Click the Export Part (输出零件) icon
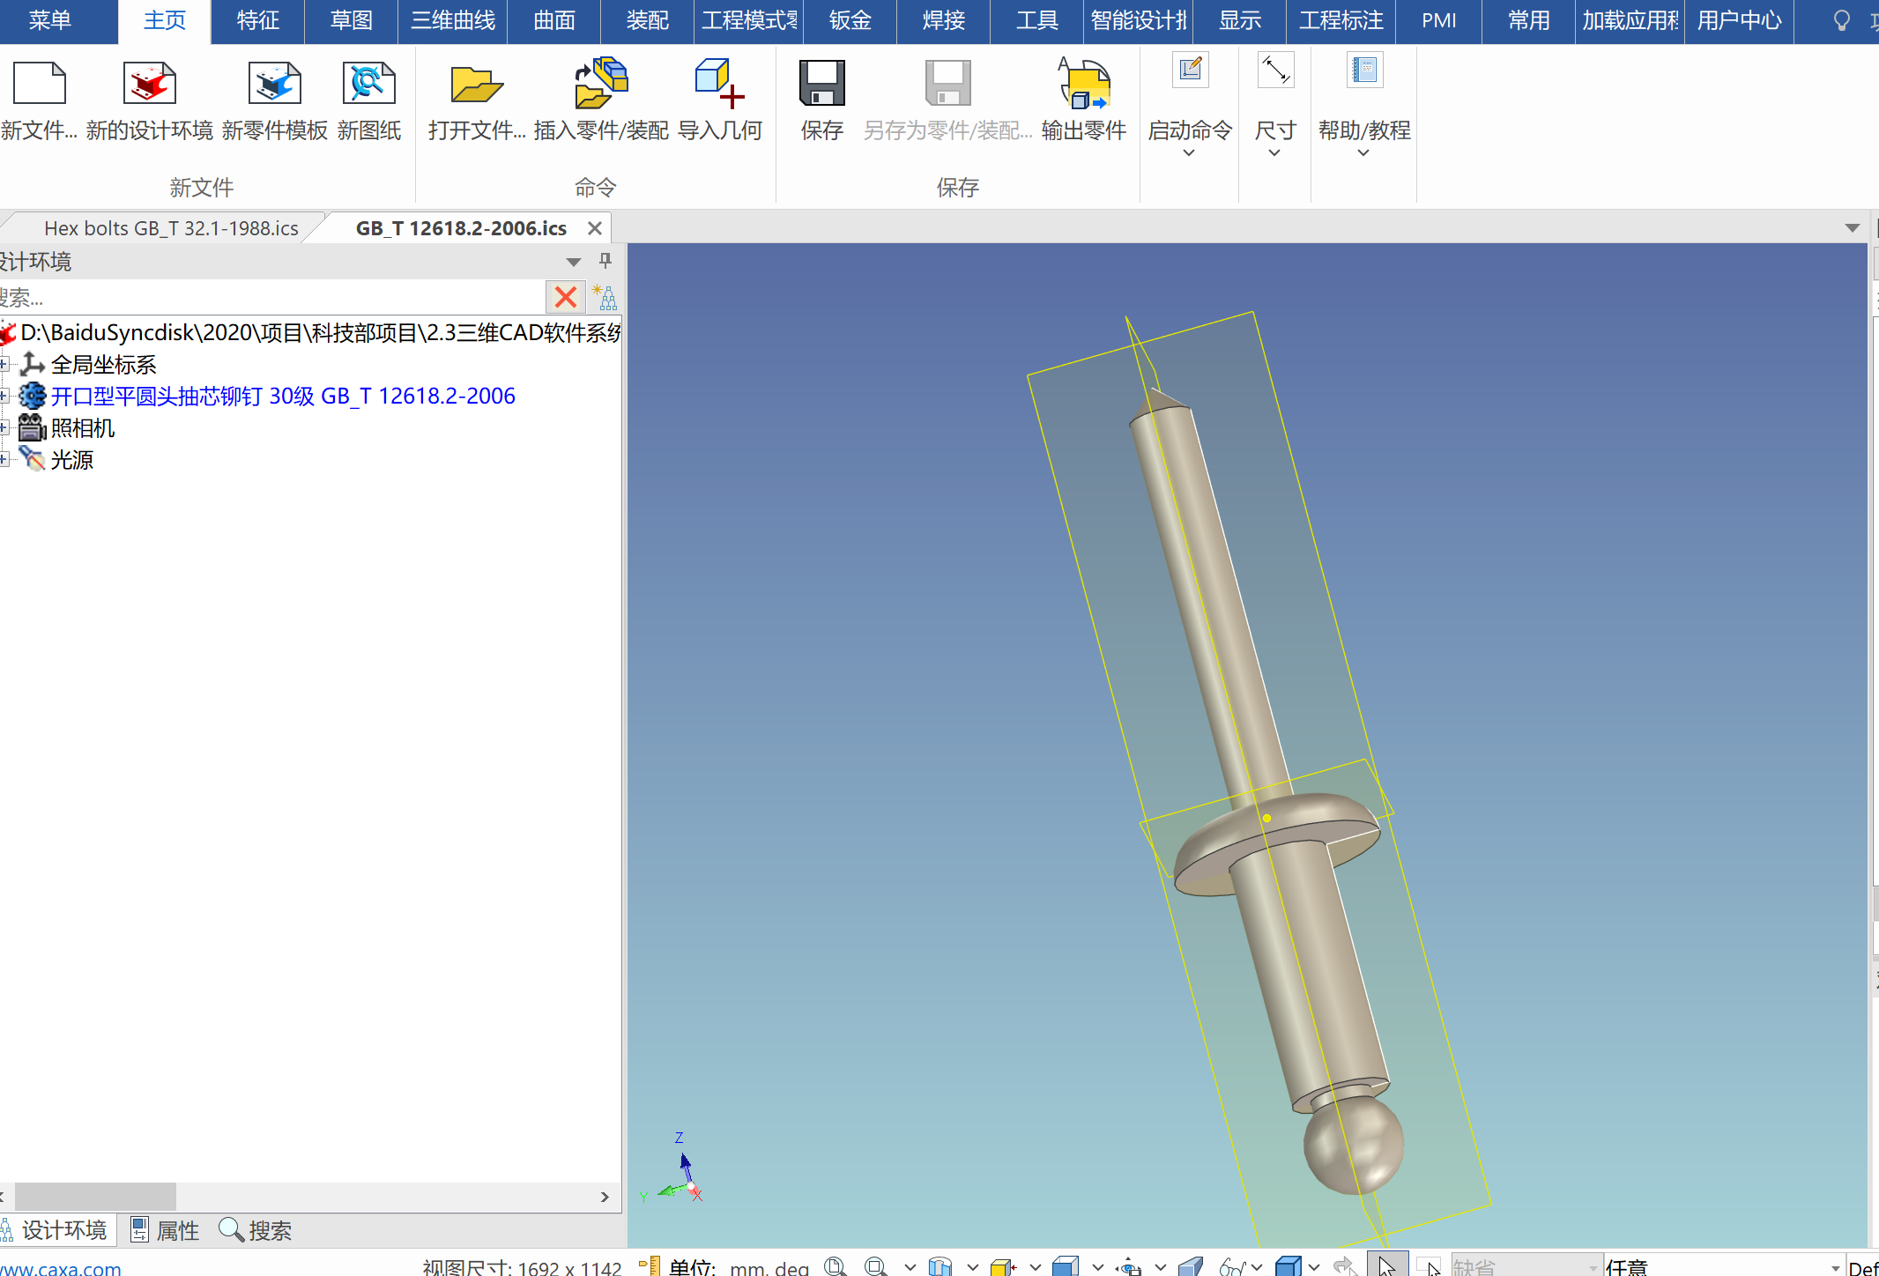The width and height of the screenshot is (1879, 1276). [1084, 84]
